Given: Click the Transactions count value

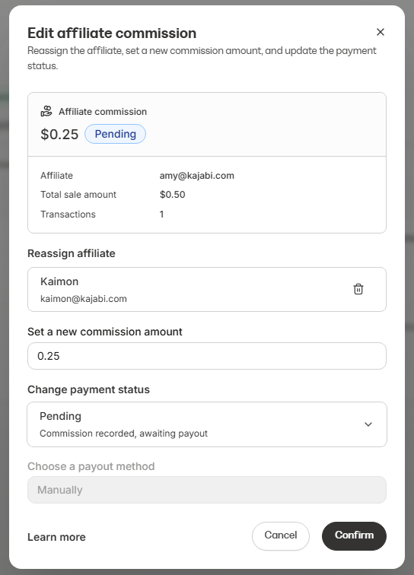Looking at the screenshot, I should tap(161, 214).
